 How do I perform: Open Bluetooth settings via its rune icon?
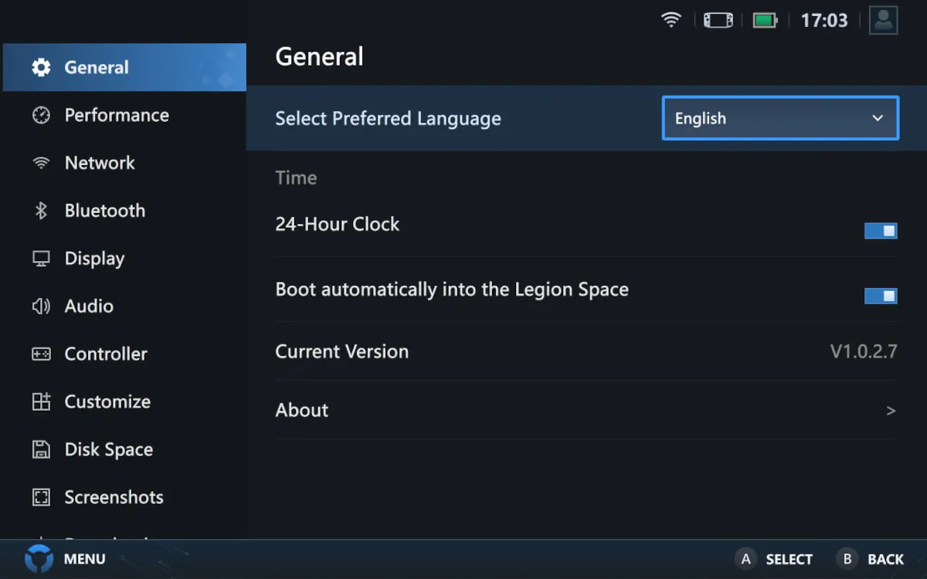[41, 211]
